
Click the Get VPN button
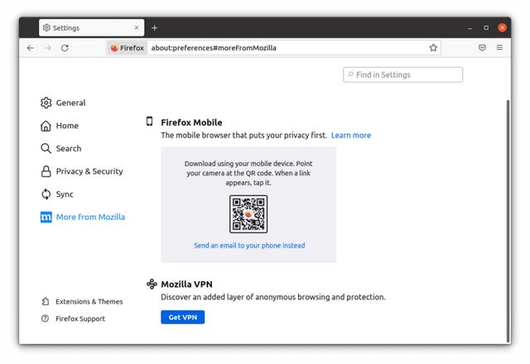[x=182, y=317]
